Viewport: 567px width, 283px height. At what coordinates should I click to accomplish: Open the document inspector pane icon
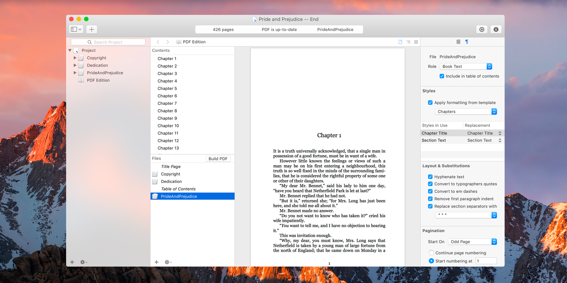pyautogui.click(x=458, y=42)
